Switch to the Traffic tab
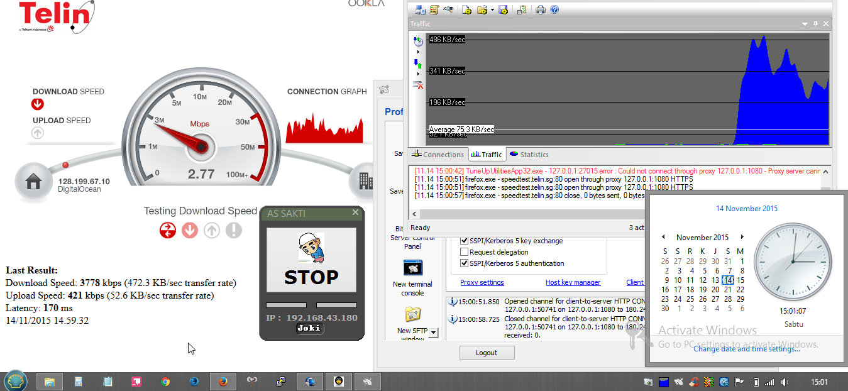Image resolution: width=848 pixels, height=391 pixels. [486, 155]
